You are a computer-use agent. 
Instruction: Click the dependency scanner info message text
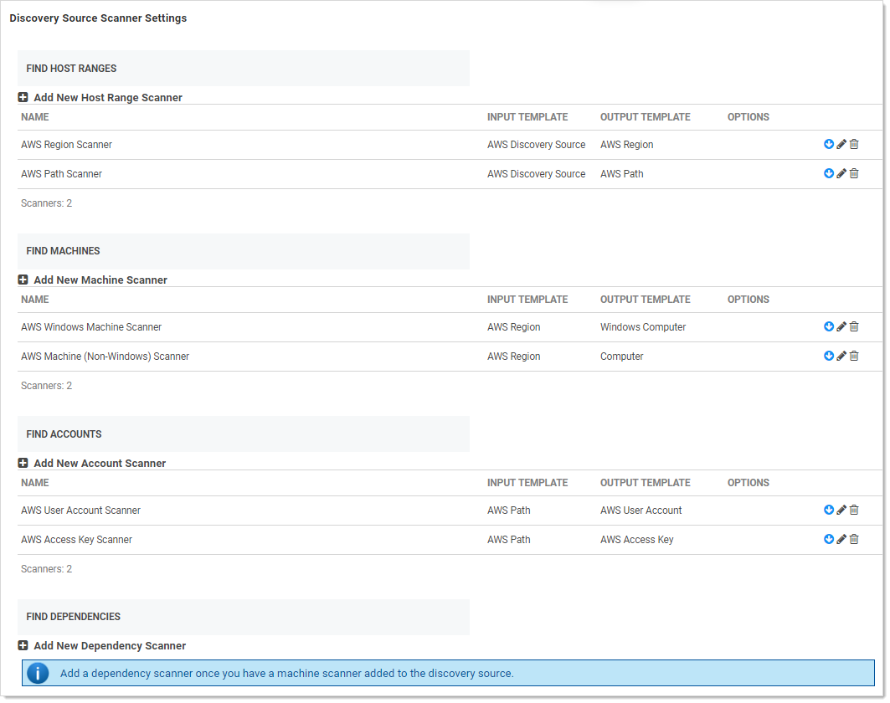click(x=286, y=674)
